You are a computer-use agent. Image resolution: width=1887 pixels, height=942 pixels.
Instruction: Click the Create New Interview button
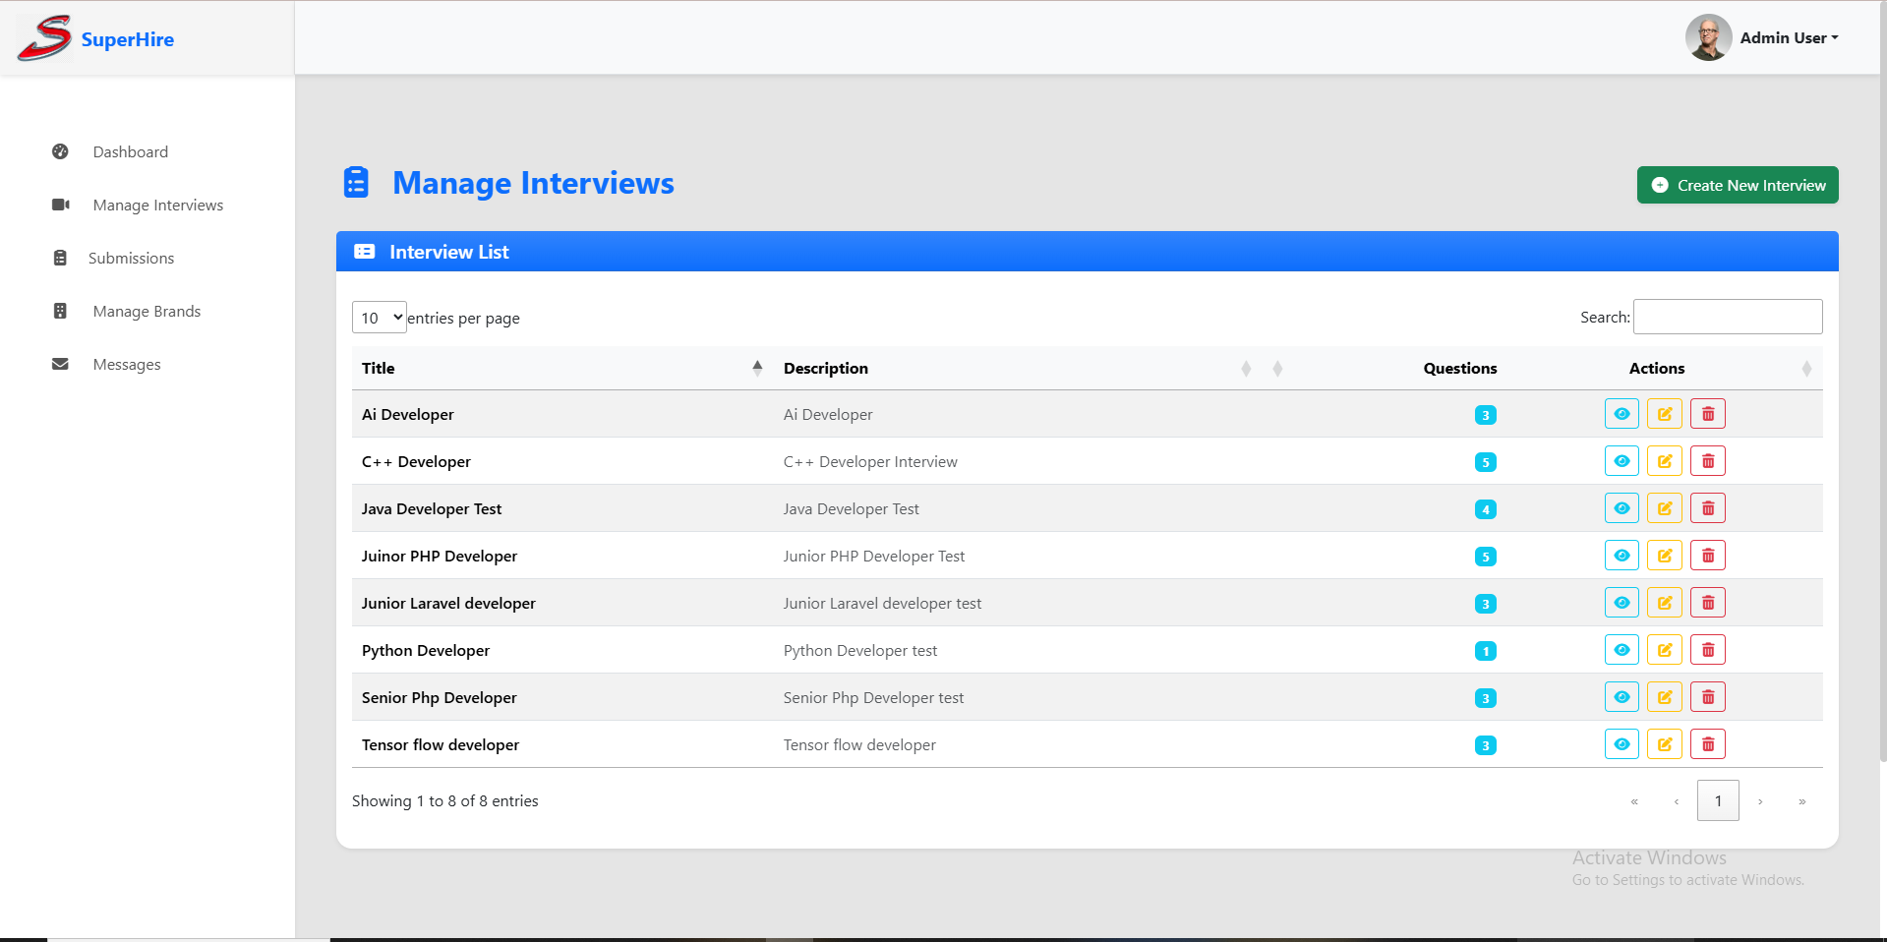(x=1737, y=185)
